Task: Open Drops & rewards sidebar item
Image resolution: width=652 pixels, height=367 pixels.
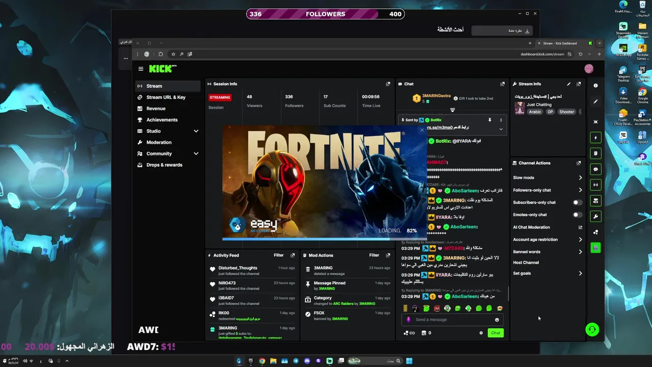Action: coord(168,165)
